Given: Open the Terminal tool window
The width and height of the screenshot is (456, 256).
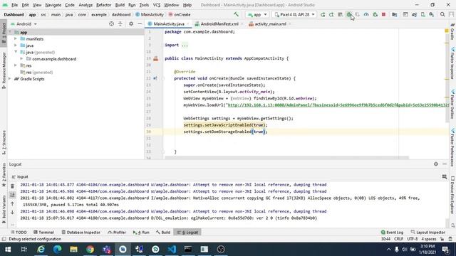Looking at the screenshot, I should click(44, 233).
